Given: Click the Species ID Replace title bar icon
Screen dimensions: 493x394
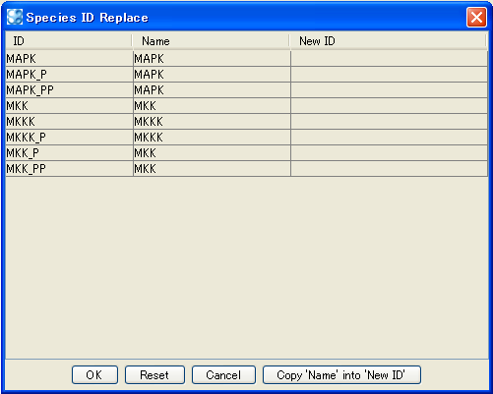Looking at the screenshot, I should tap(15, 17).
